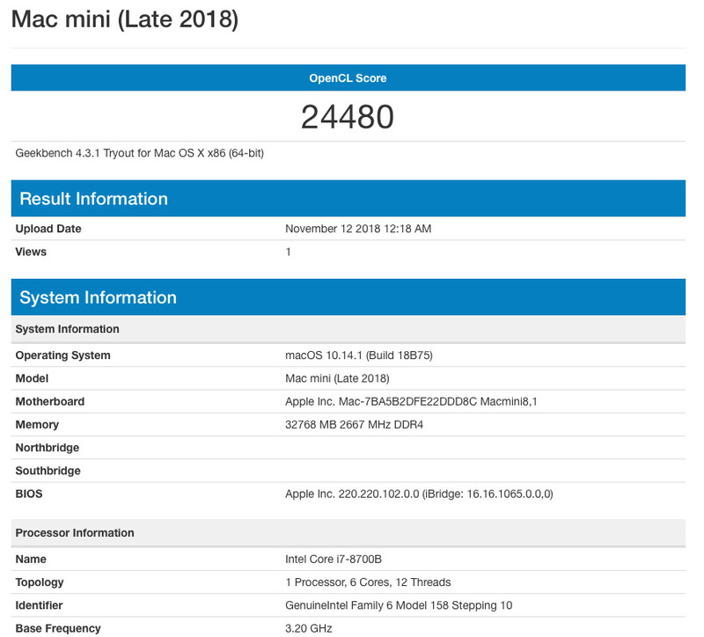The width and height of the screenshot is (704, 637).
Task: Click the BIOS version value
Action: [x=418, y=494]
